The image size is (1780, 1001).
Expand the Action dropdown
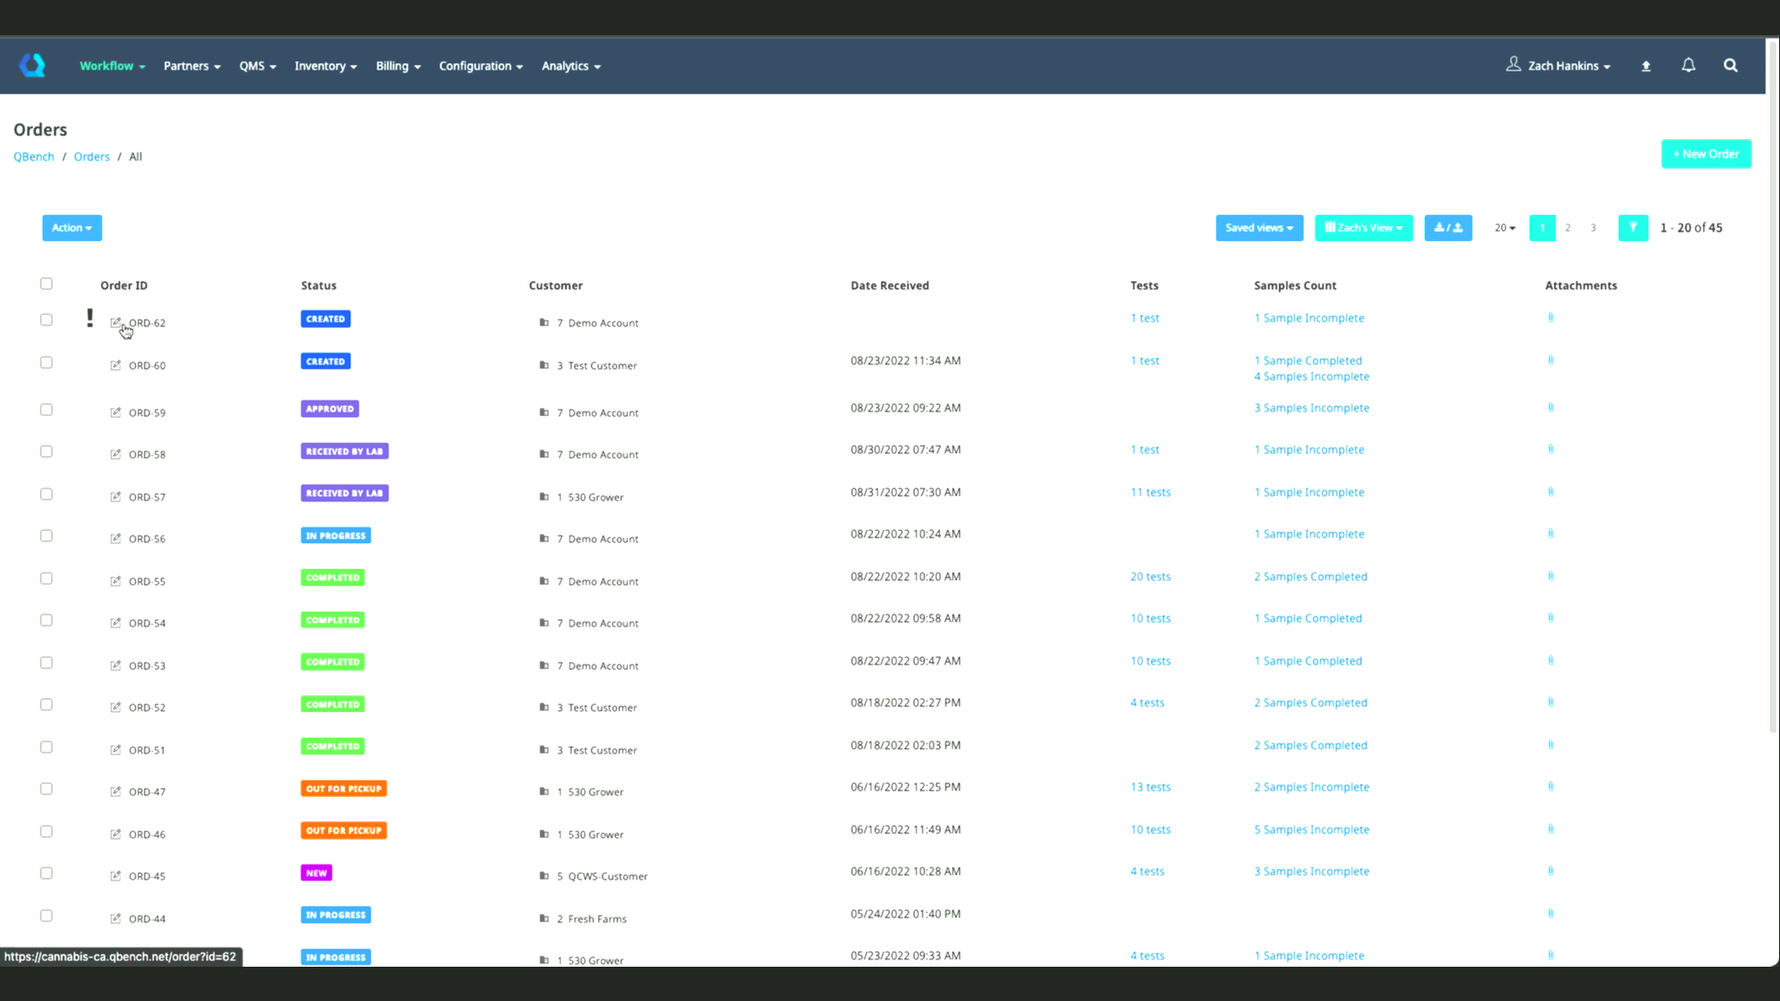tap(71, 228)
